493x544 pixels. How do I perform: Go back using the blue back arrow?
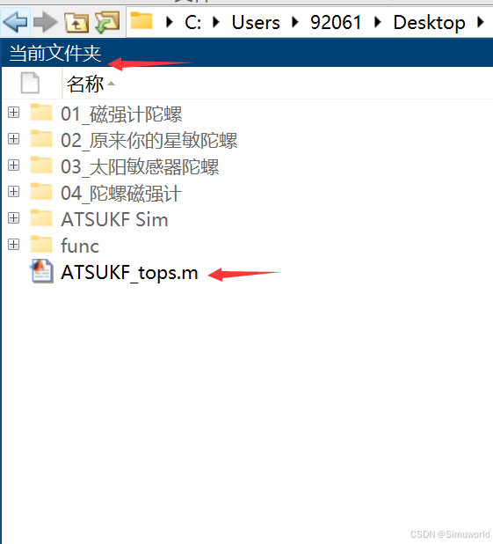15,22
